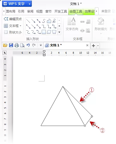Expand the full shape gallery list

tap(59, 32)
